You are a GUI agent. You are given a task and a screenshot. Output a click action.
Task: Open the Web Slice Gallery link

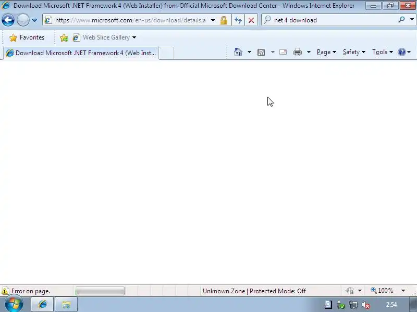click(x=101, y=37)
